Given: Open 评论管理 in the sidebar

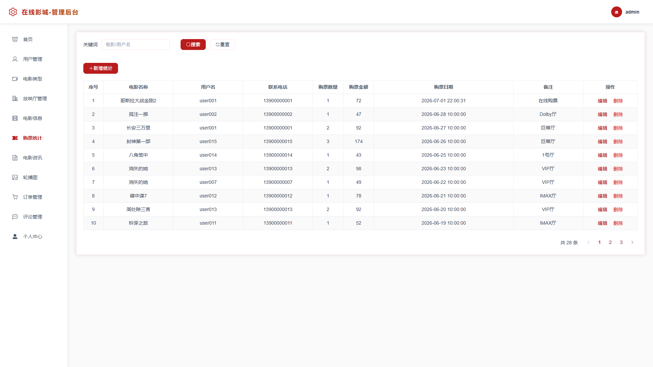Looking at the screenshot, I should [x=34, y=217].
